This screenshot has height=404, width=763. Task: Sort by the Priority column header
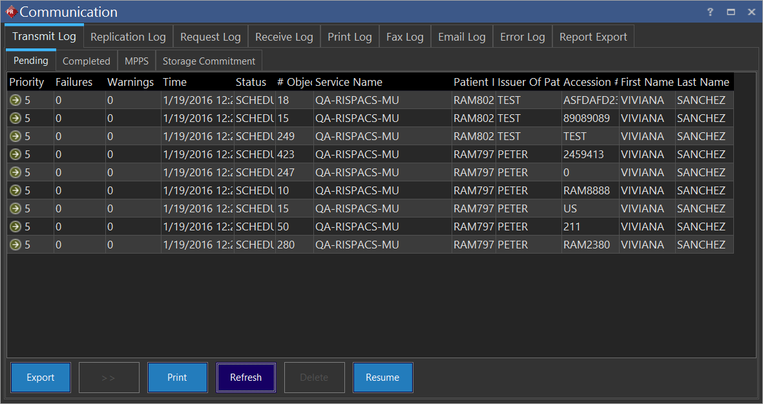[x=26, y=82]
